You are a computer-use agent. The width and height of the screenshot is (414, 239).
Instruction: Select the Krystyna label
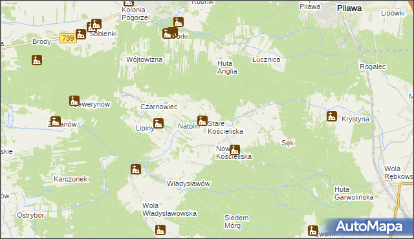[355, 119]
